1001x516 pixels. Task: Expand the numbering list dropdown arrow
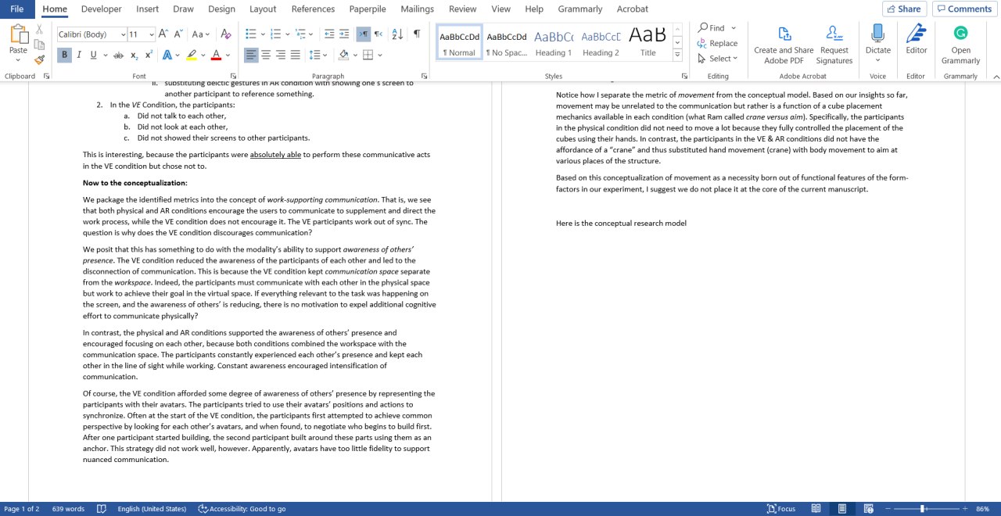coord(288,34)
